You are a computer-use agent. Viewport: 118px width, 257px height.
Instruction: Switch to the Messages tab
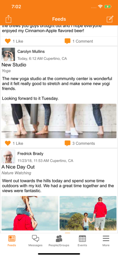pyautogui.click(x=35, y=241)
